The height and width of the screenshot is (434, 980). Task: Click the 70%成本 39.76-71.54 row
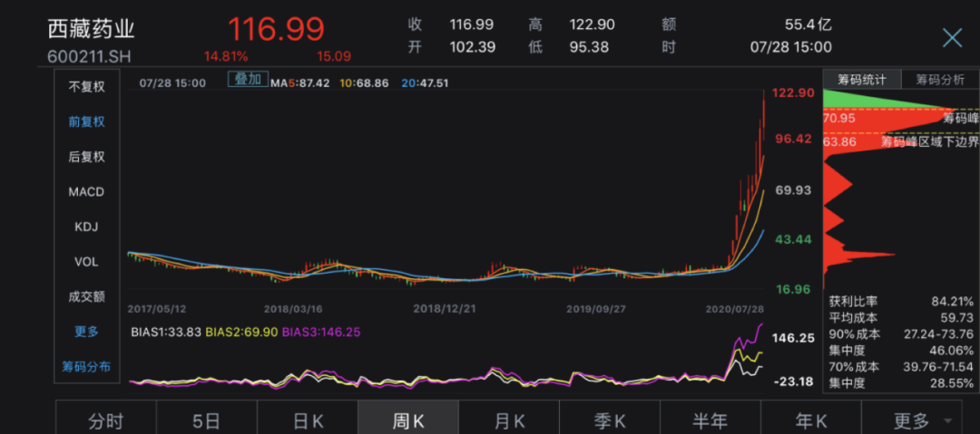click(901, 367)
